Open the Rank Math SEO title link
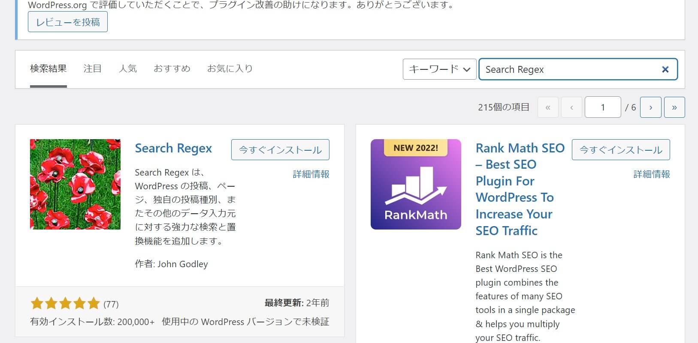The width and height of the screenshot is (698, 343). tap(520, 189)
